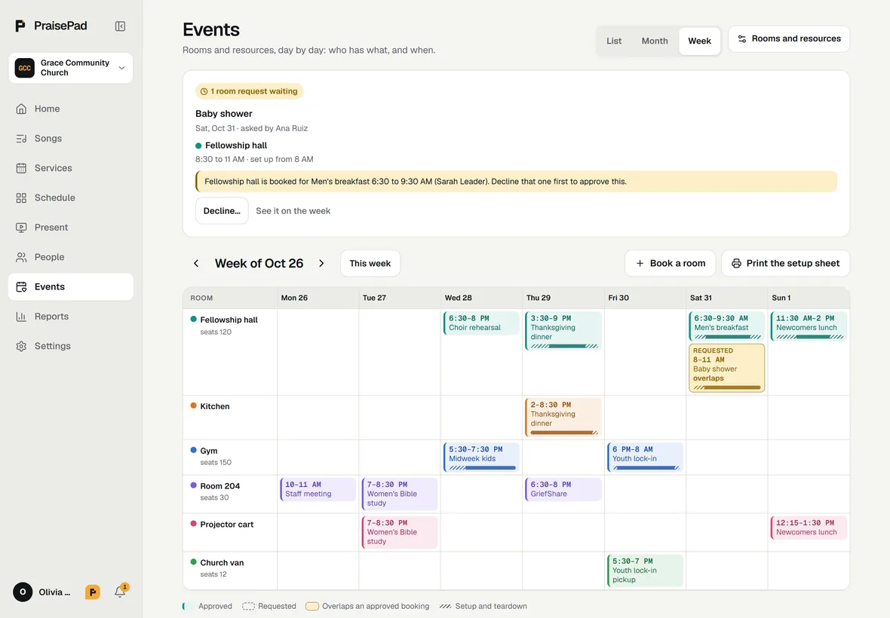Open the Home icon in sidebar
The height and width of the screenshot is (618, 890).
[x=21, y=109]
